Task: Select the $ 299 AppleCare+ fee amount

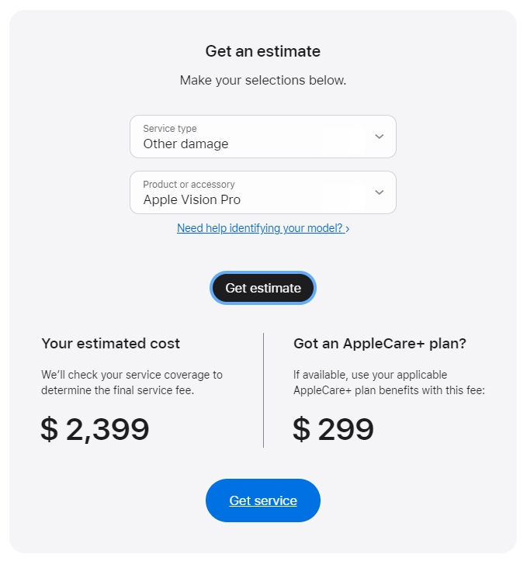Action: (x=333, y=429)
